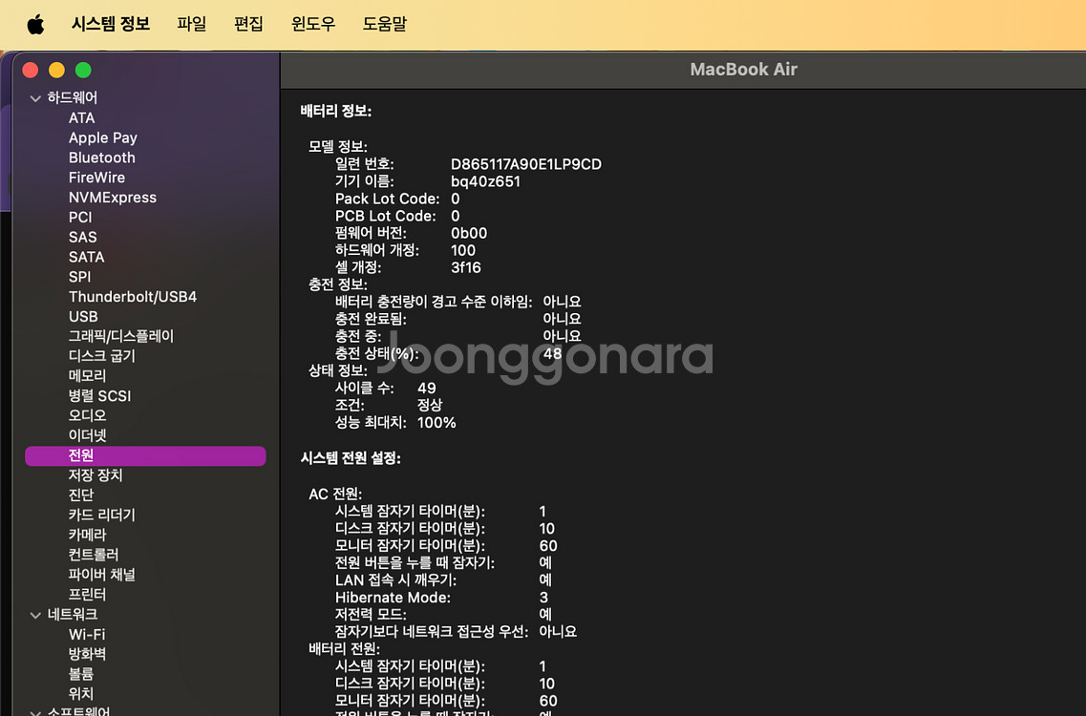Open the Apple menu icon
The image size is (1086, 716).
click(x=35, y=24)
